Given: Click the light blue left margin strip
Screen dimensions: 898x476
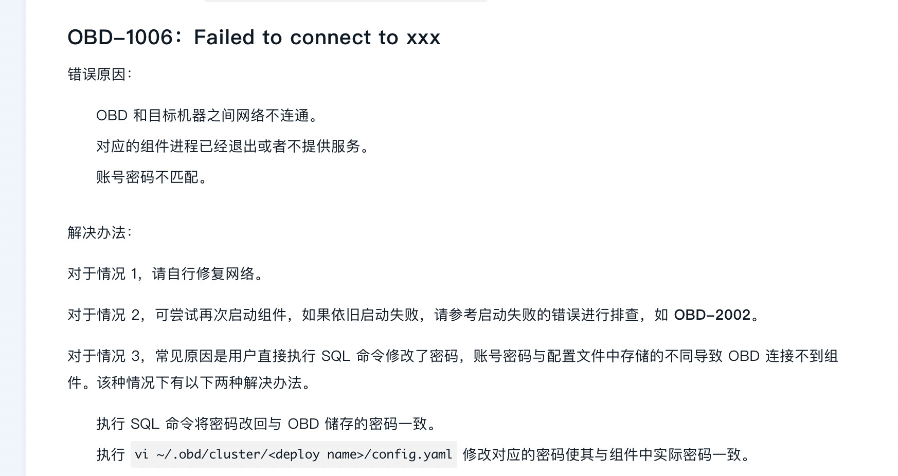Looking at the screenshot, I should tap(13, 238).
